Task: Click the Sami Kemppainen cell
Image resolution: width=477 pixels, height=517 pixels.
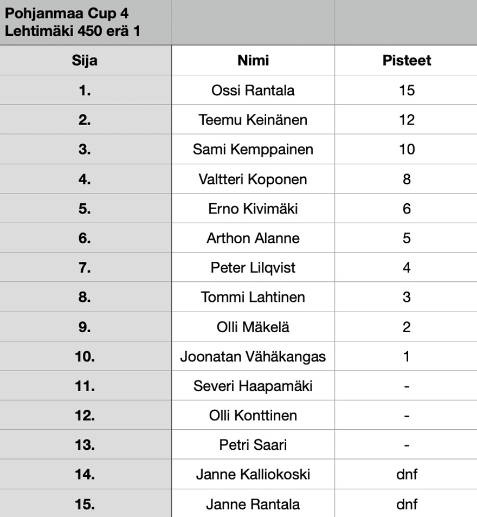Action: pyautogui.click(x=253, y=149)
